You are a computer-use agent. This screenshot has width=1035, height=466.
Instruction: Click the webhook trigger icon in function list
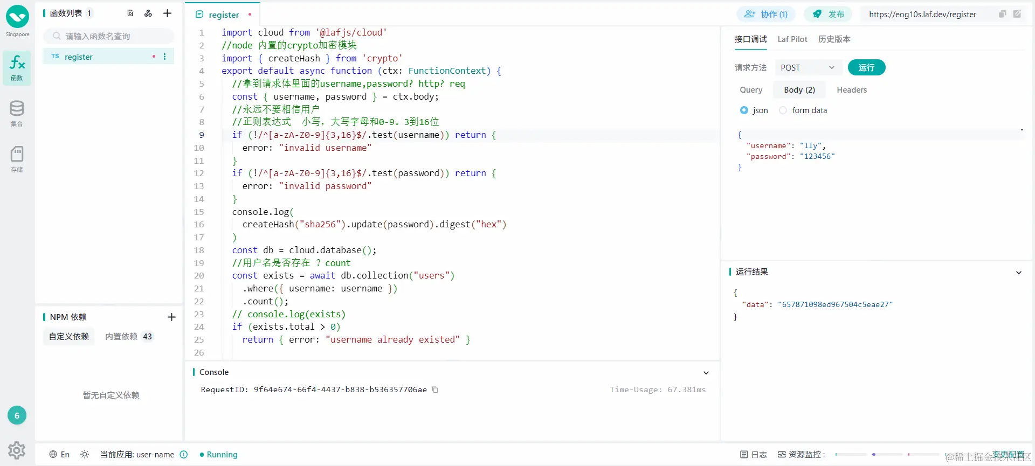pos(148,13)
